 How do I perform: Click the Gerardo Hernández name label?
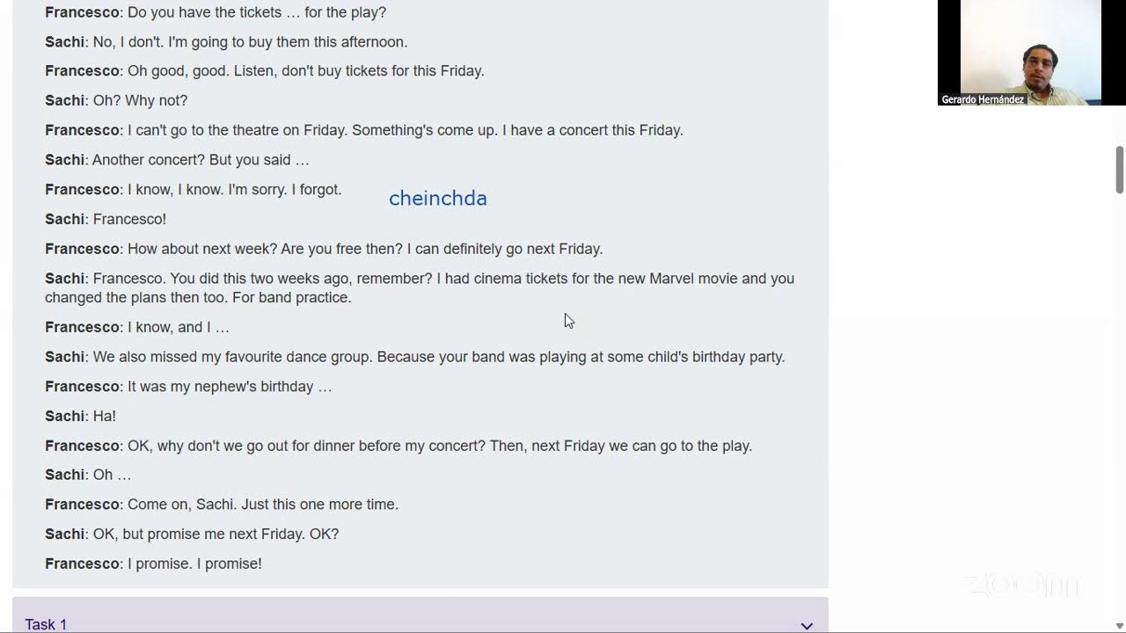983,99
